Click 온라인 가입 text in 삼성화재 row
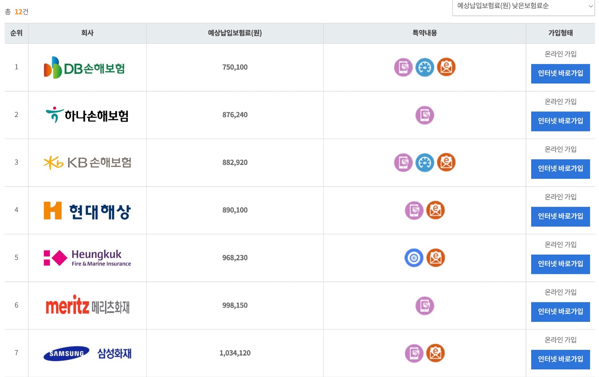Screen dimensions: 599x377 (x=560, y=340)
